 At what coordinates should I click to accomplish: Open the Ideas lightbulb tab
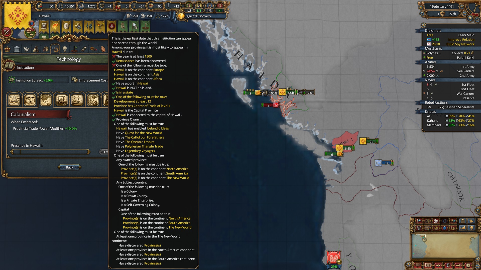(65, 49)
